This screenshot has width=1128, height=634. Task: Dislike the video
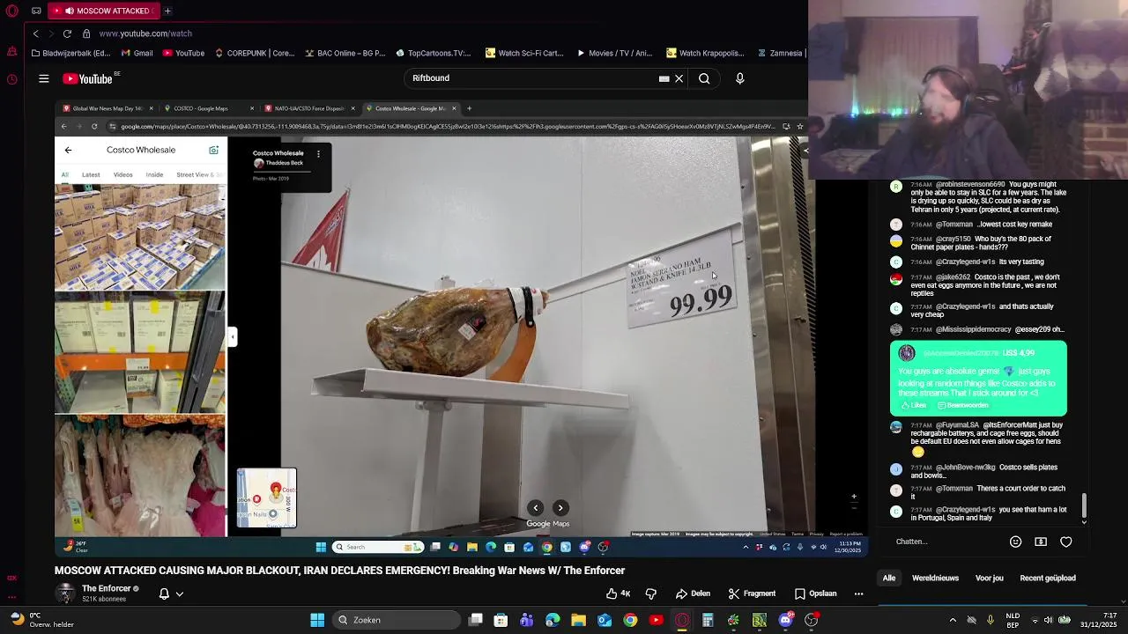pyautogui.click(x=651, y=593)
